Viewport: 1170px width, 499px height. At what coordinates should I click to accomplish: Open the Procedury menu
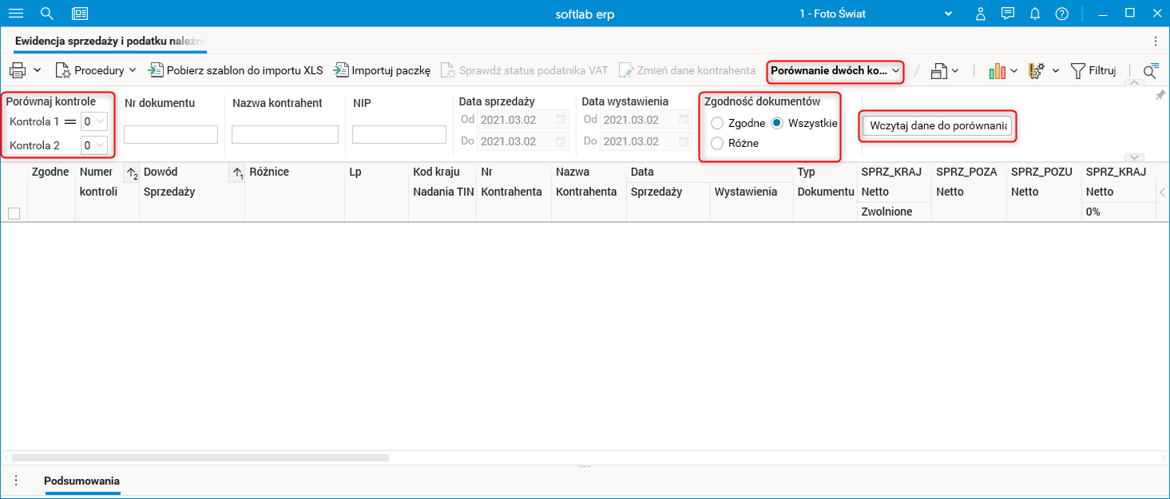click(x=96, y=70)
